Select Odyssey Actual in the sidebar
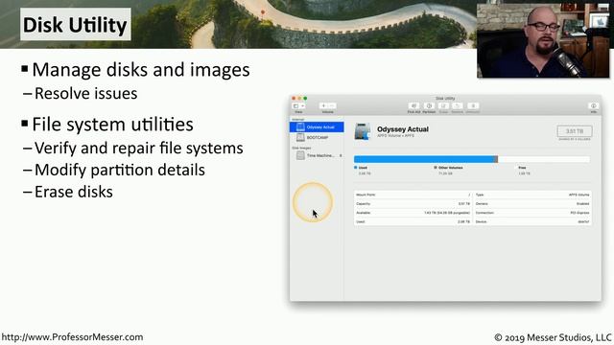The height and width of the screenshot is (345, 614). (x=317, y=127)
